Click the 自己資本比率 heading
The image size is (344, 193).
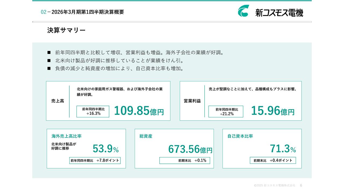tap(240, 136)
